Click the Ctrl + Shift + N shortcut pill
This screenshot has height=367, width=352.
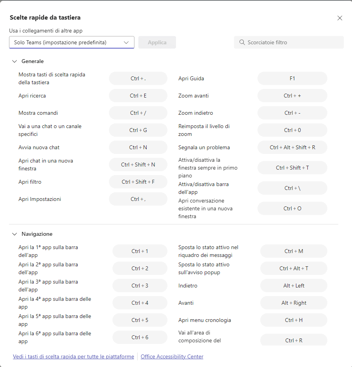coord(138,165)
